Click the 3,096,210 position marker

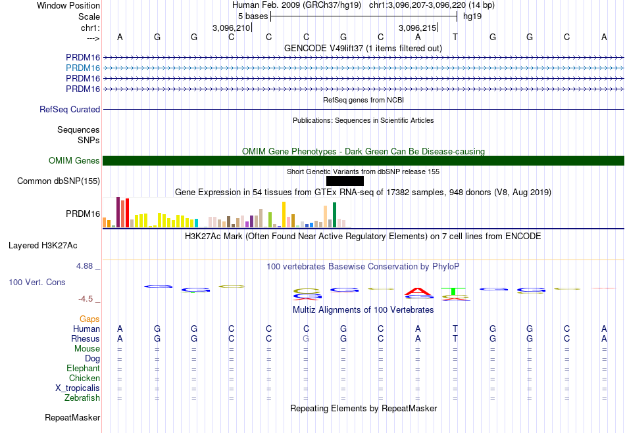coord(231,28)
